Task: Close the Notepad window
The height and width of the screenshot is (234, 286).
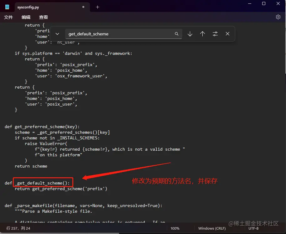Action: click(x=278, y=3)
